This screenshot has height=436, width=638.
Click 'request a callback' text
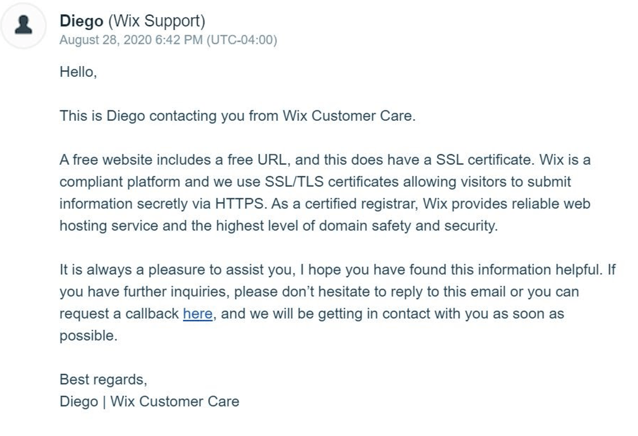(x=119, y=314)
